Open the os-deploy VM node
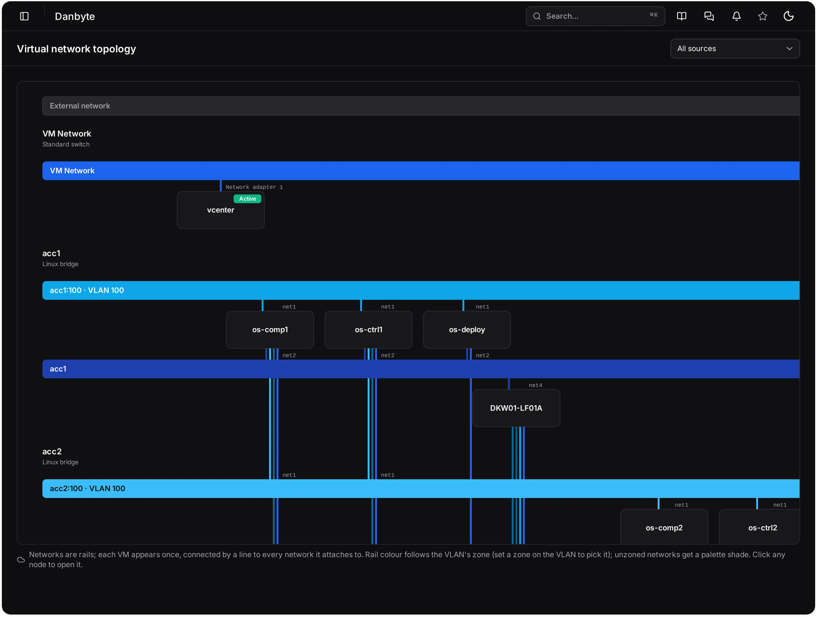This screenshot has height=617, width=817. (467, 330)
